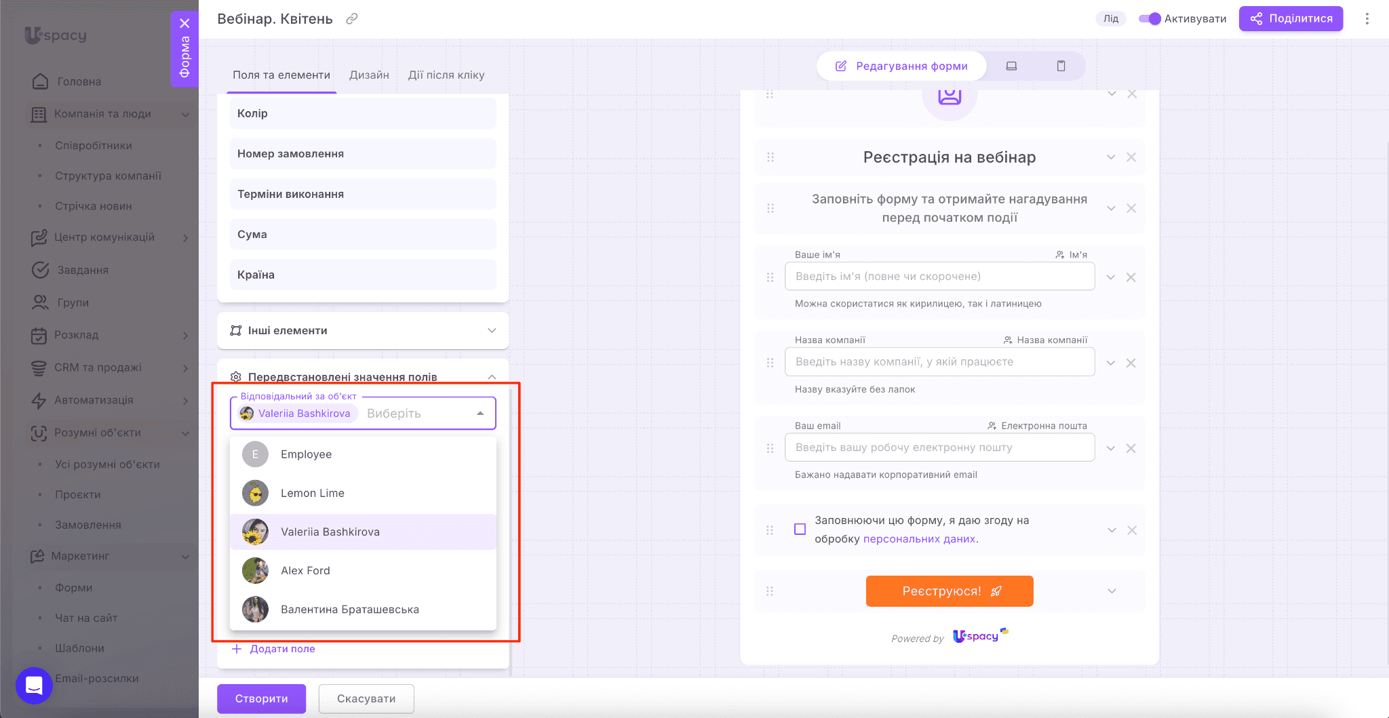The image size is (1389, 718).
Task: Open the chat support bubble
Action: (34, 685)
